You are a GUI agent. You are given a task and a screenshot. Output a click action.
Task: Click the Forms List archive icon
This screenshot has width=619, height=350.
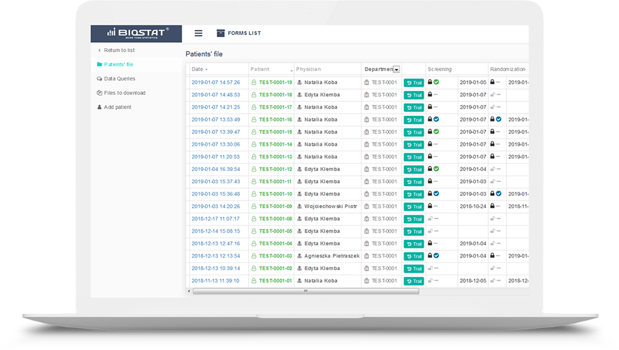[x=221, y=33]
